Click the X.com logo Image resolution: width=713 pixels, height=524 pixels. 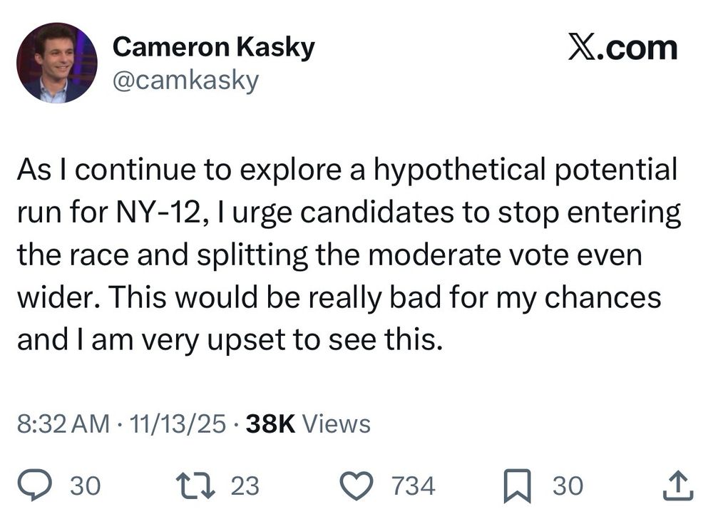[622, 48]
